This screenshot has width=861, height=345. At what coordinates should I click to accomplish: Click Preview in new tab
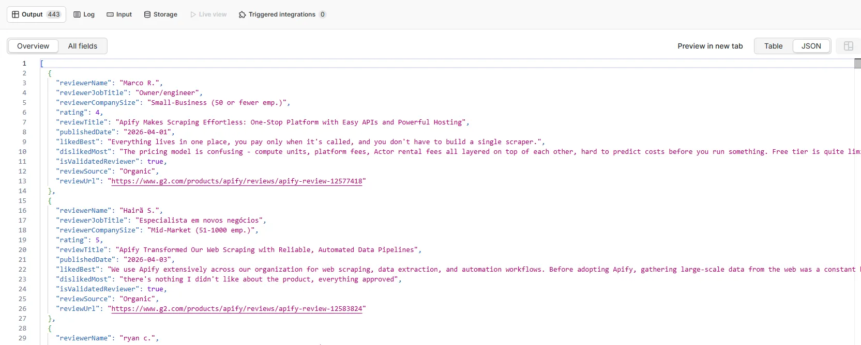[710, 46]
